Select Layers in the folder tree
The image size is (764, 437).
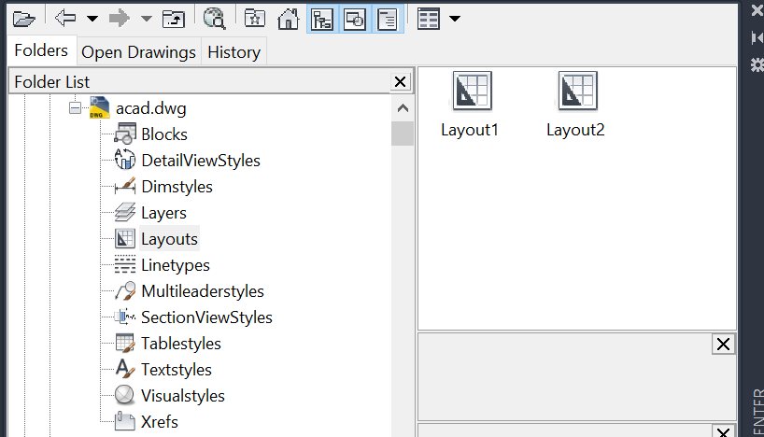pyautogui.click(x=163, y=214)
